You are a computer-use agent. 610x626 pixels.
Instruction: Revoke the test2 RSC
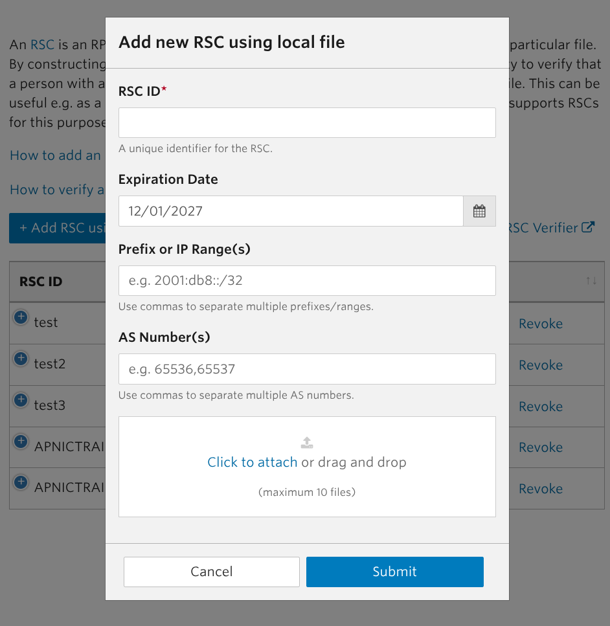point(540,364)
